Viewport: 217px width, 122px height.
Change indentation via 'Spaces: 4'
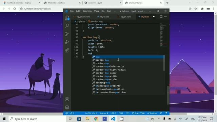tap(104, 113)
